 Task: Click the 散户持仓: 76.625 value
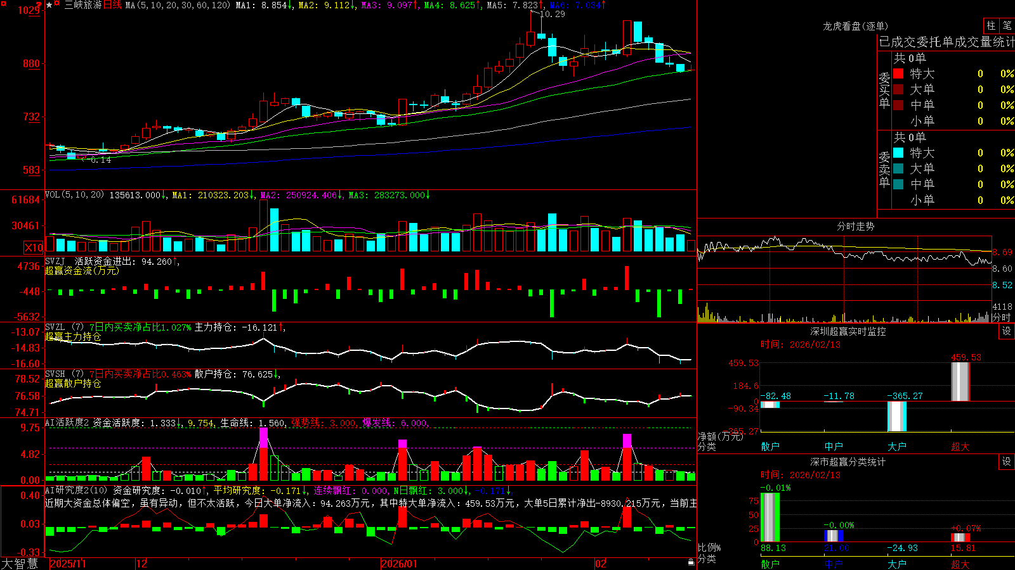tap(234, 374)
